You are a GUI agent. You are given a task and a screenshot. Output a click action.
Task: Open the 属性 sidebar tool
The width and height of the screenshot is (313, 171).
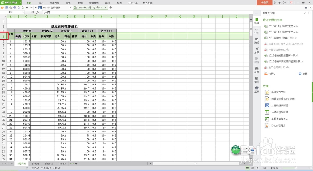pos(257,60)
